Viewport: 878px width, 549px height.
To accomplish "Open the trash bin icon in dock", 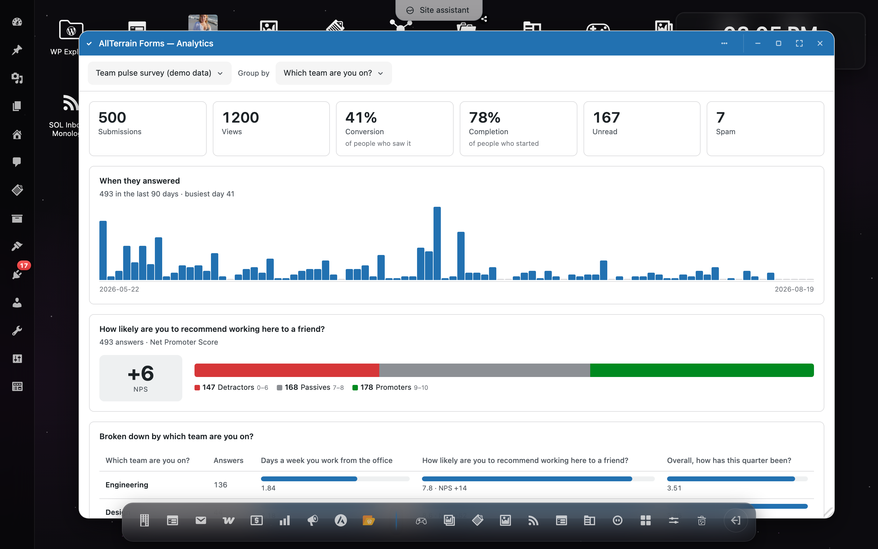I will (x=702, y=521).
